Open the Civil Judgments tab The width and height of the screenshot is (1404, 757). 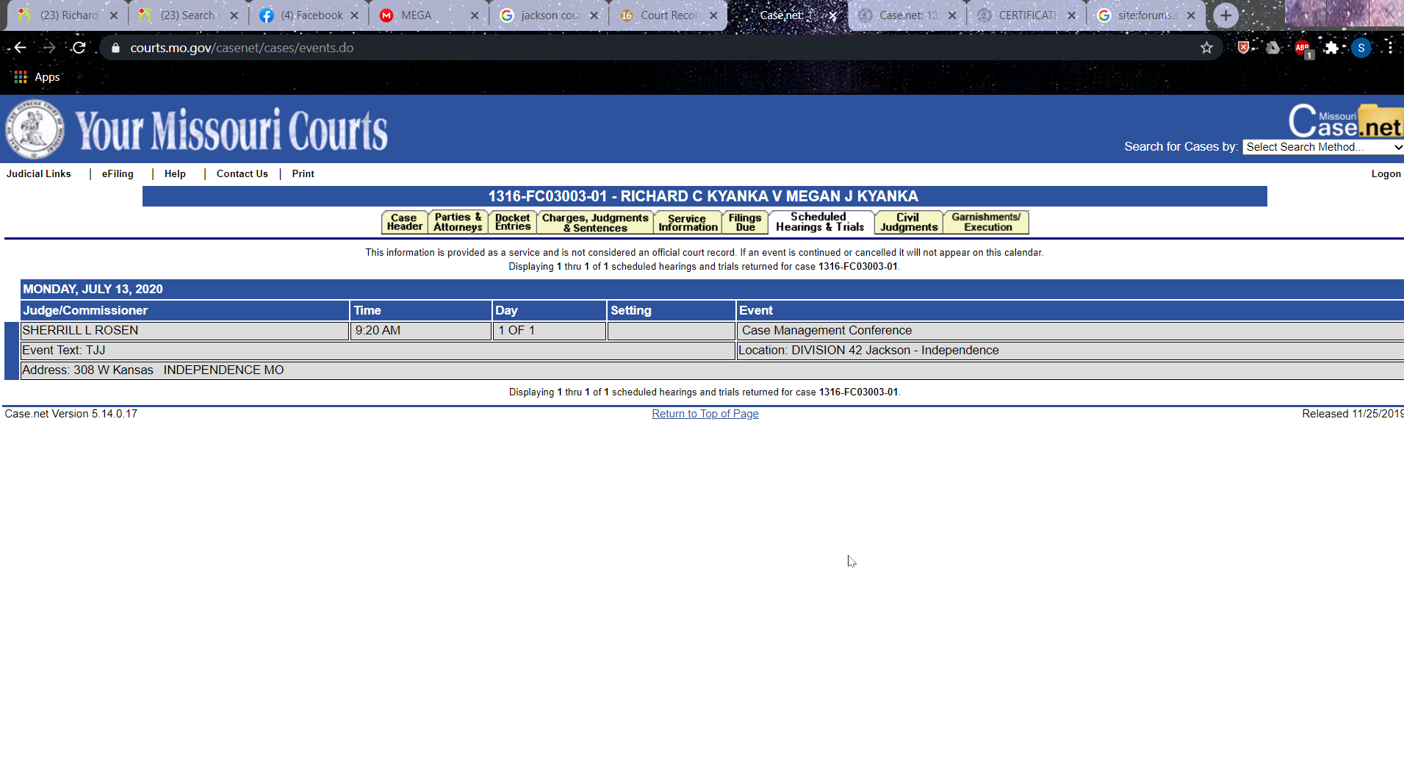coord(909,223)
